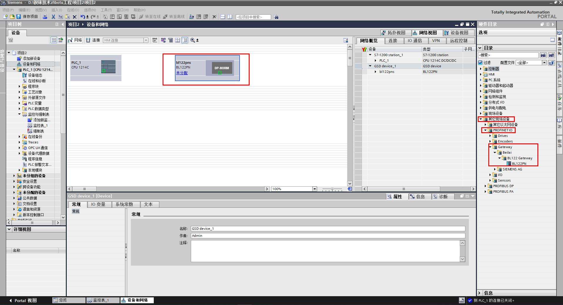Click the Delete X icon next to Paste
The width and height of the screenshot is (563, 305).
(x=74, y=17)
